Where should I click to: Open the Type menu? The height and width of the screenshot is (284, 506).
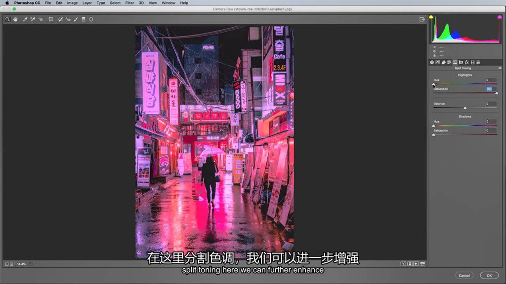pyautogui.click(x=101, y=3)
